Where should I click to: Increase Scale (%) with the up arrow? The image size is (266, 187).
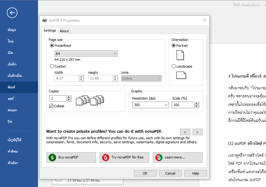[197, 103]
